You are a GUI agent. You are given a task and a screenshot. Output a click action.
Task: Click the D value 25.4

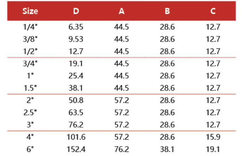point(76,76)
